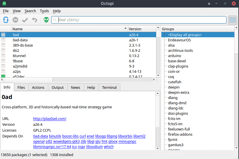Open the Search menu
The width and height of the screenshot is (239, 159).
30,11
